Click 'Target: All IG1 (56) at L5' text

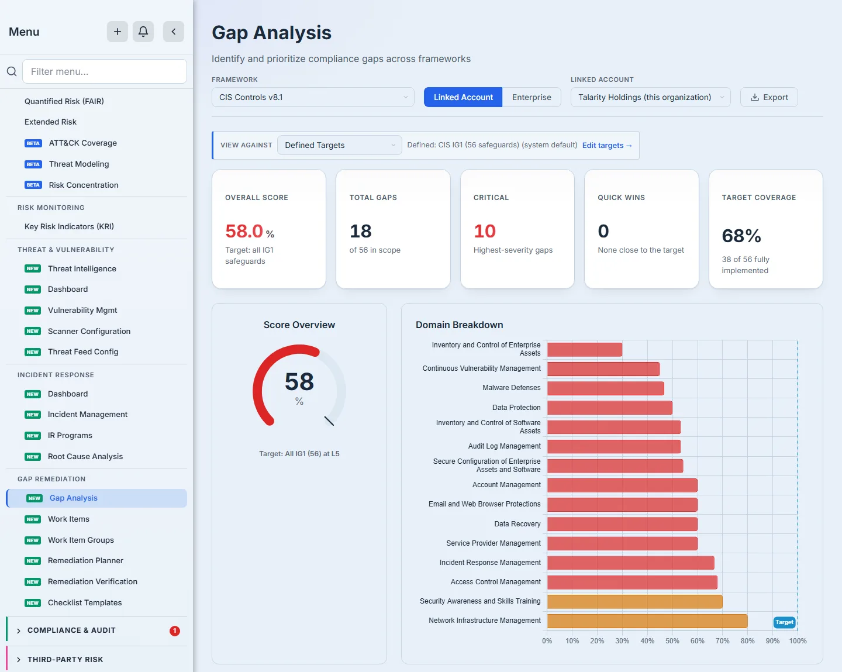tap(299, 454)
